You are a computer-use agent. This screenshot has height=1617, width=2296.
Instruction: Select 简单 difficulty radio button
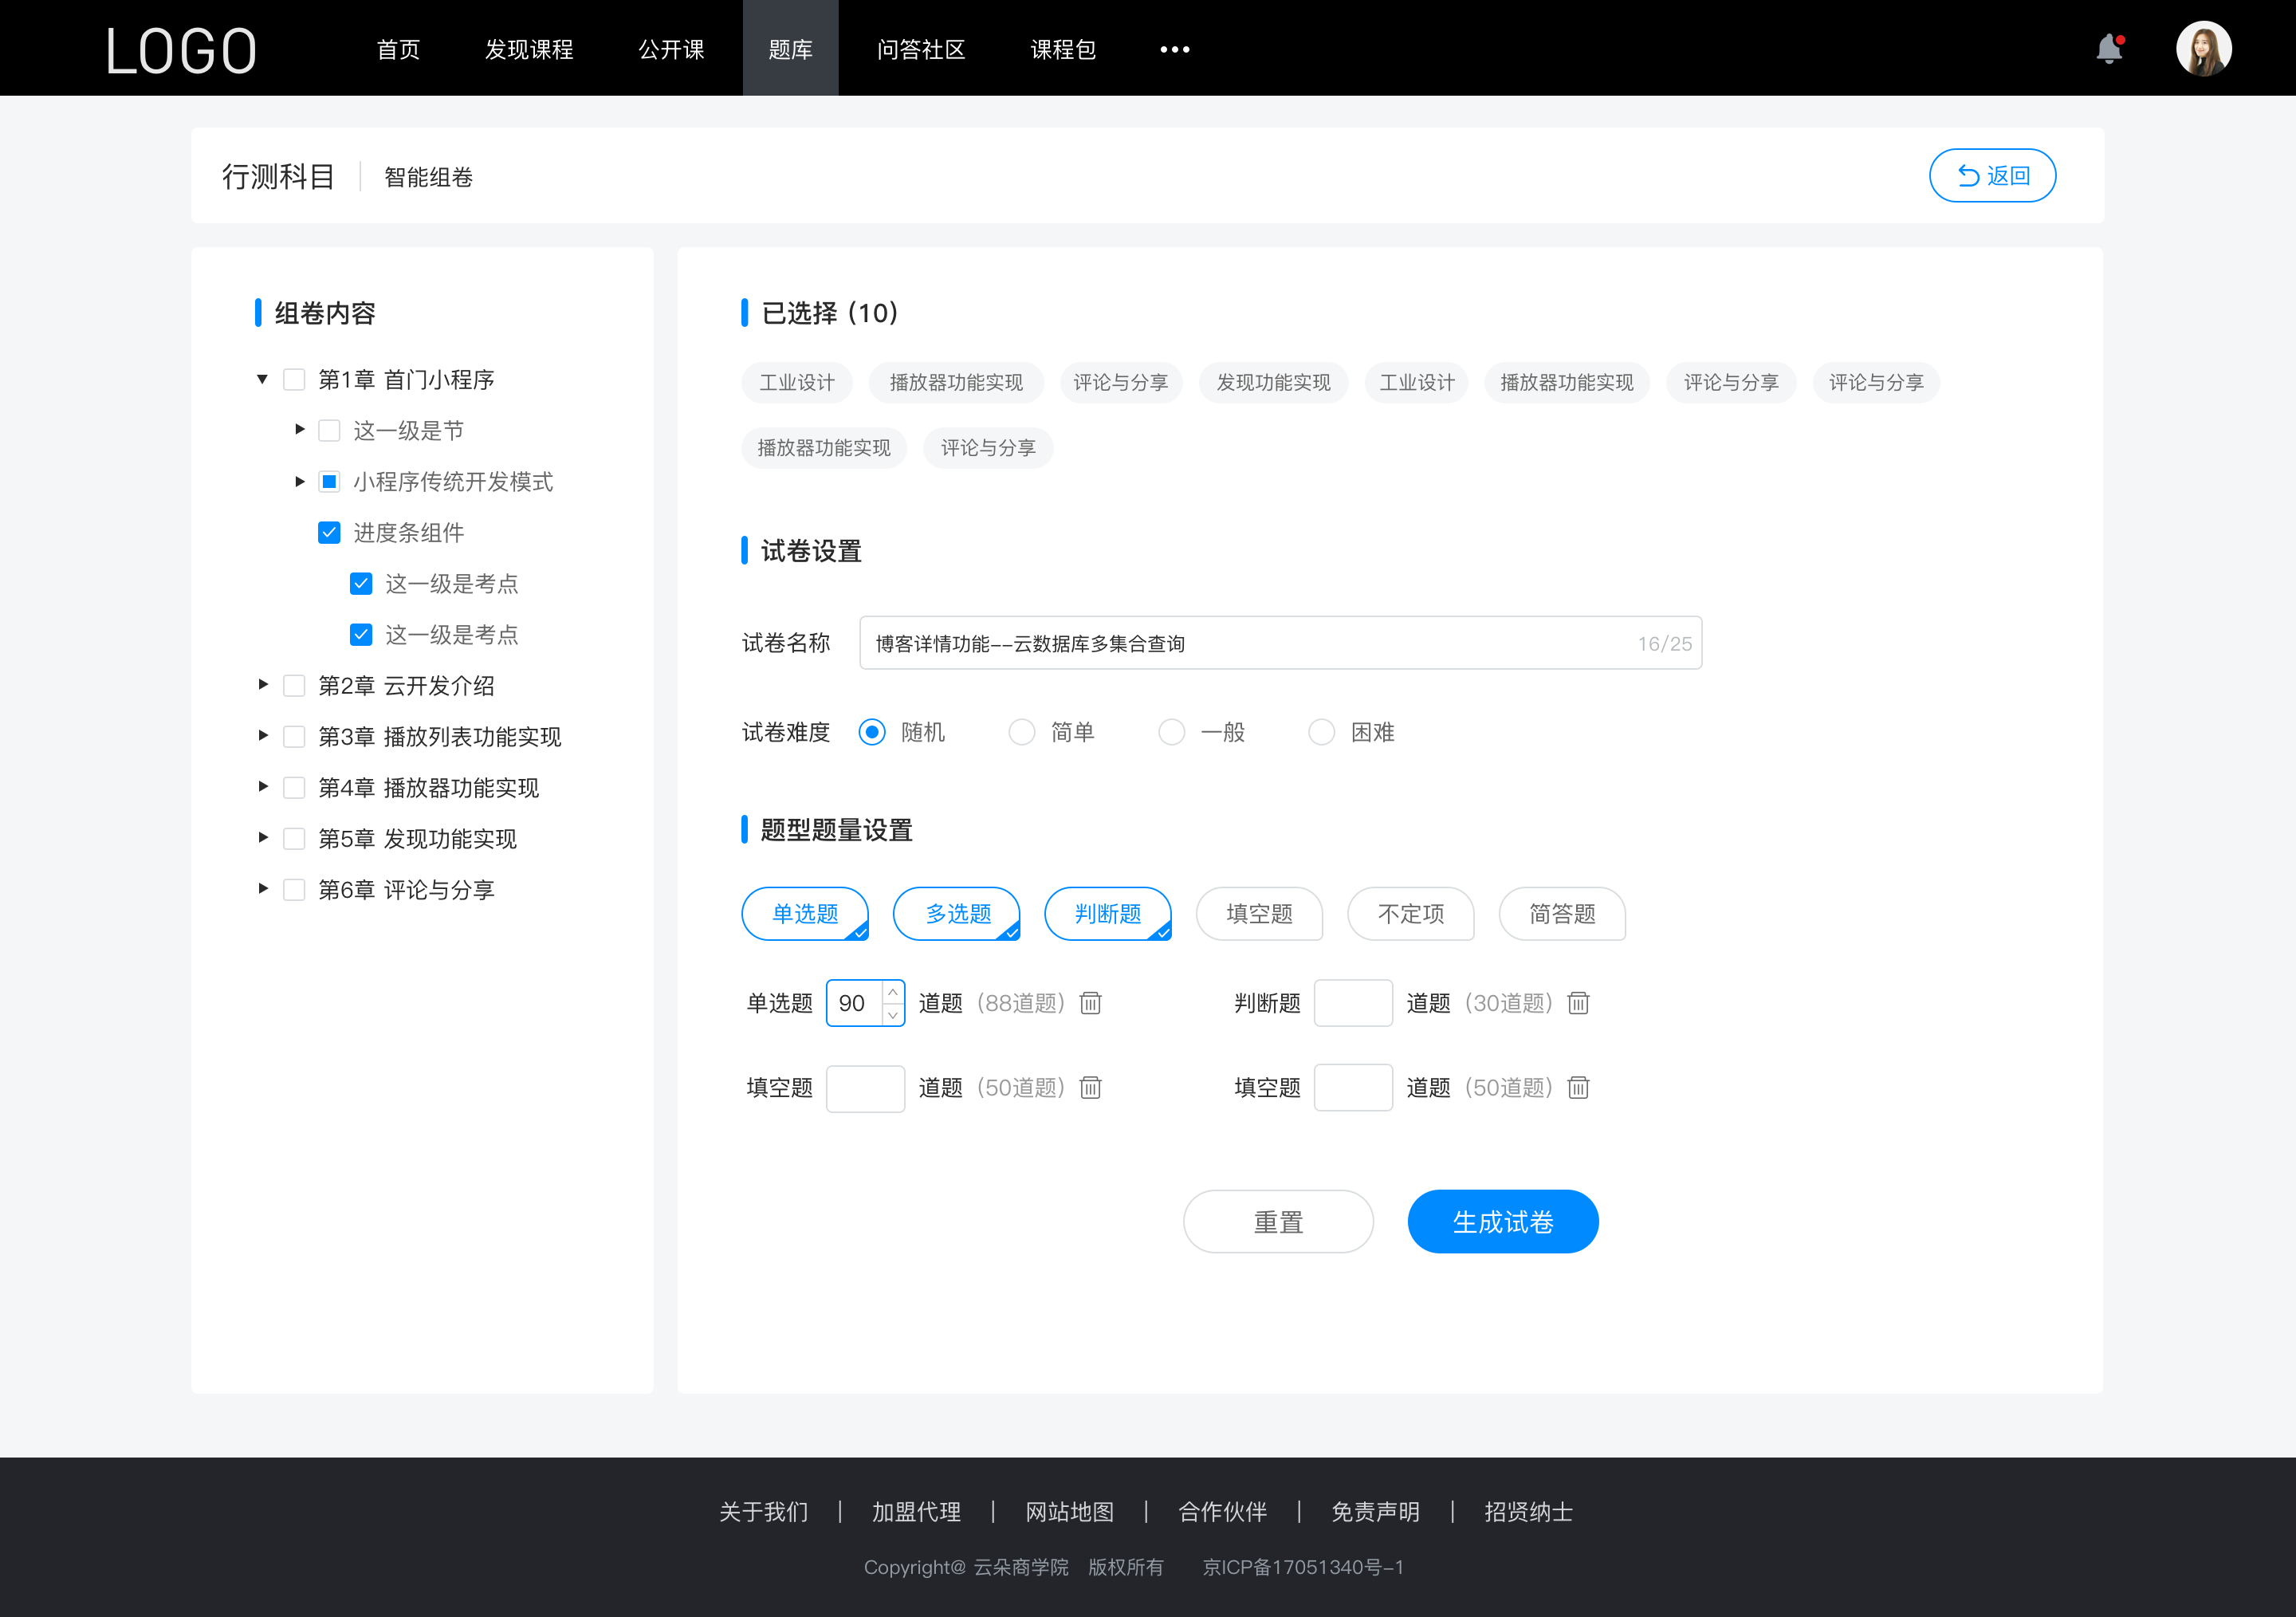tap(1019, 731)
